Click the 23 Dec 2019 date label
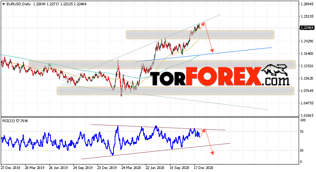 (x=107, y=167)
